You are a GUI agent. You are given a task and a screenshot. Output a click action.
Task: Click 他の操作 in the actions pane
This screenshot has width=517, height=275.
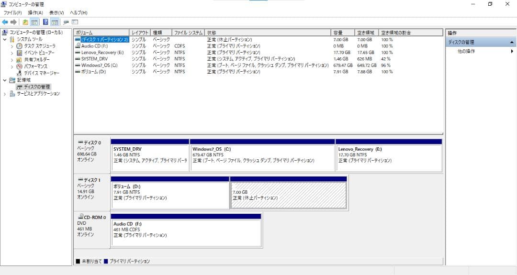[466, 51]
